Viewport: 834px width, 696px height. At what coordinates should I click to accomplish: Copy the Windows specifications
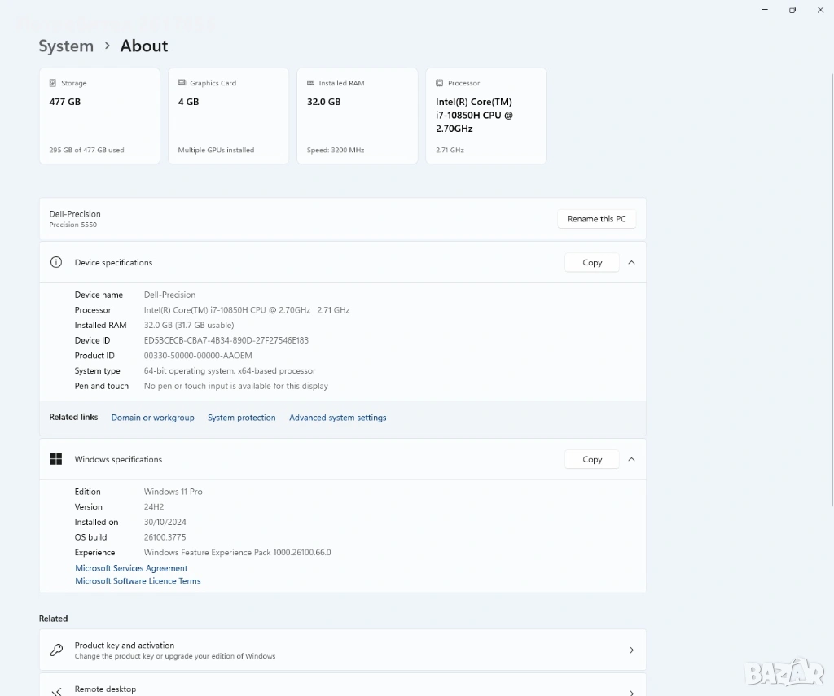click(592, 459)
